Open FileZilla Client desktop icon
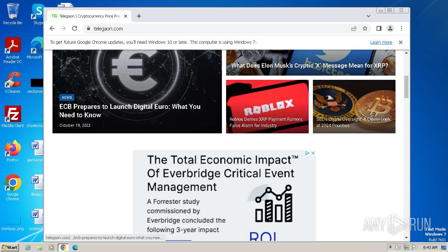 [x=13, y=117]
